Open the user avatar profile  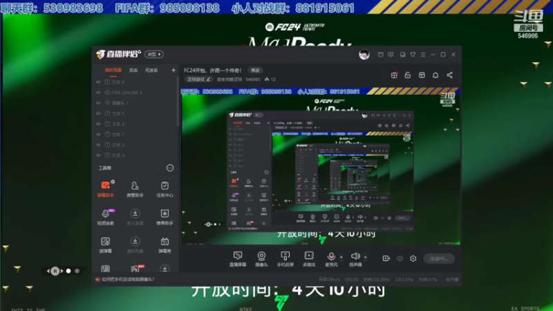click(364, 55)
